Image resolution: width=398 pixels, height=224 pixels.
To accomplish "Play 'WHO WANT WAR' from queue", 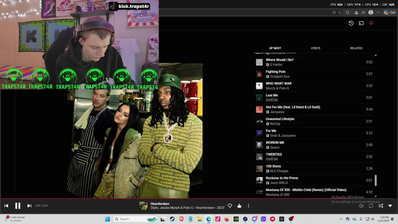I will pyautogui.click(x=314, y=86).
